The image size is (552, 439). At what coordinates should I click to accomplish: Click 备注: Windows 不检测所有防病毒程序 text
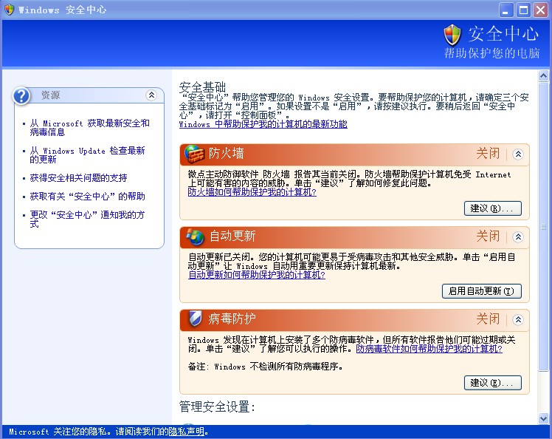click(266, 367)
